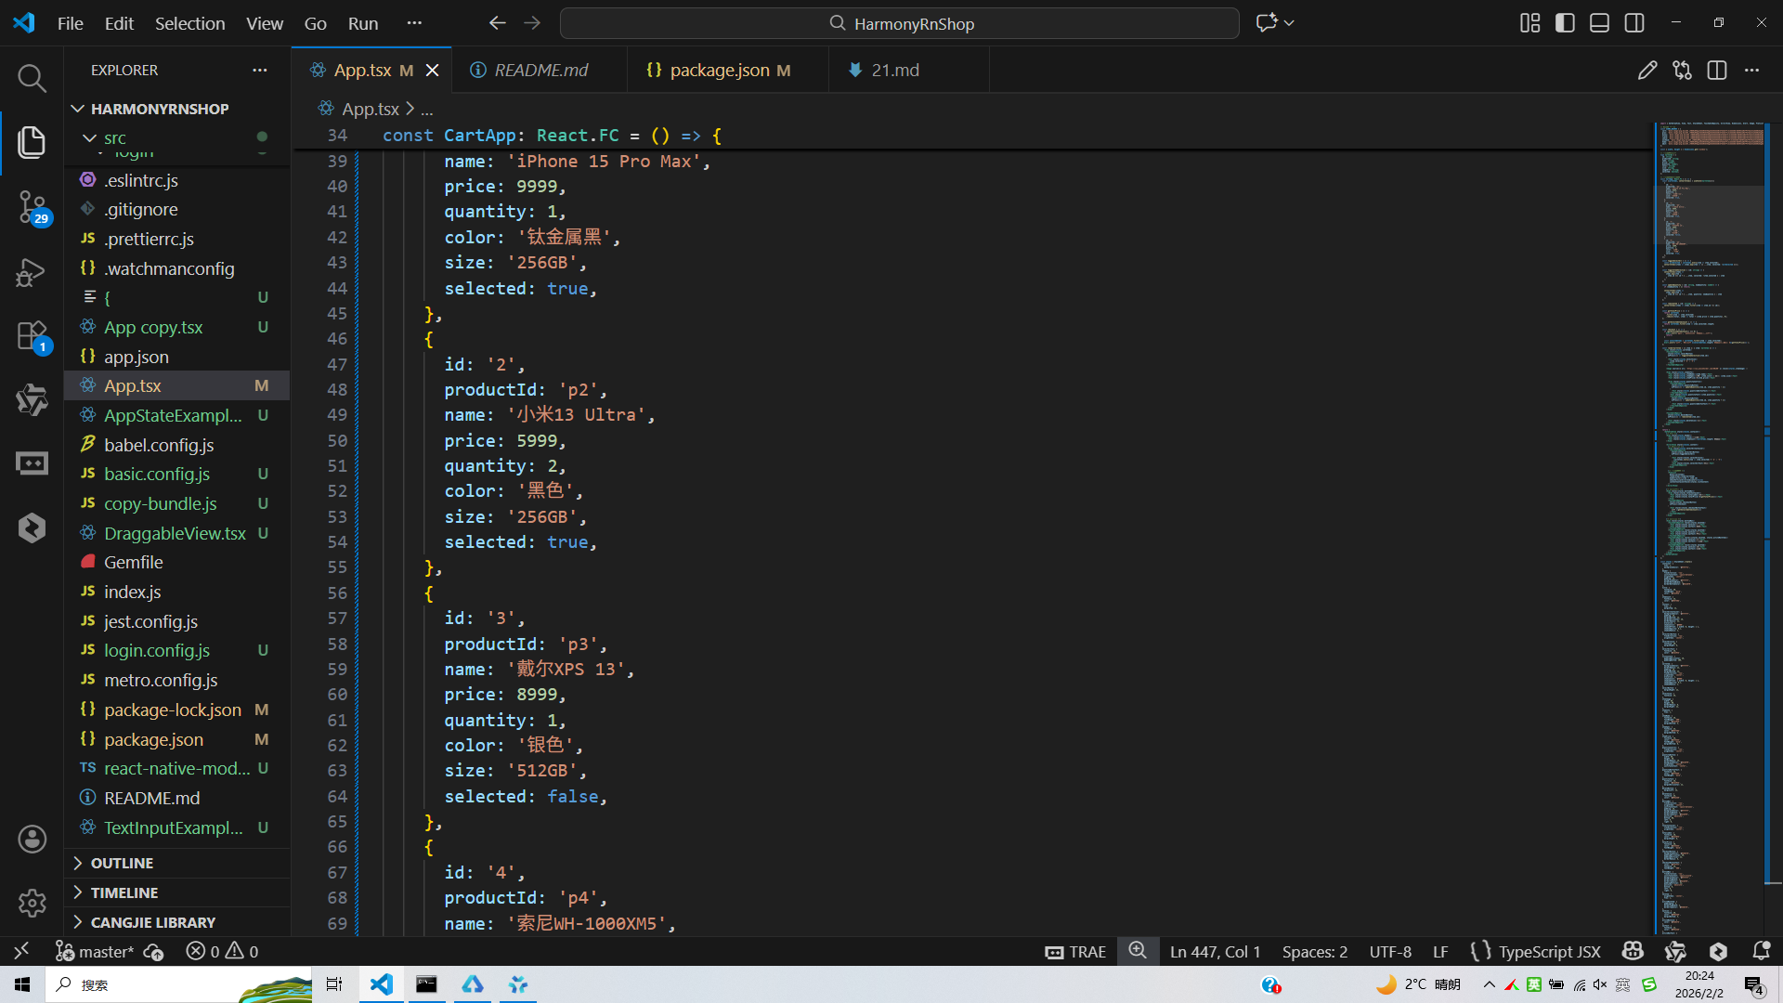Click the master branch button in status bar
The width and height of the screenshot is (1783, 1003).
click(x=95, y=951)
